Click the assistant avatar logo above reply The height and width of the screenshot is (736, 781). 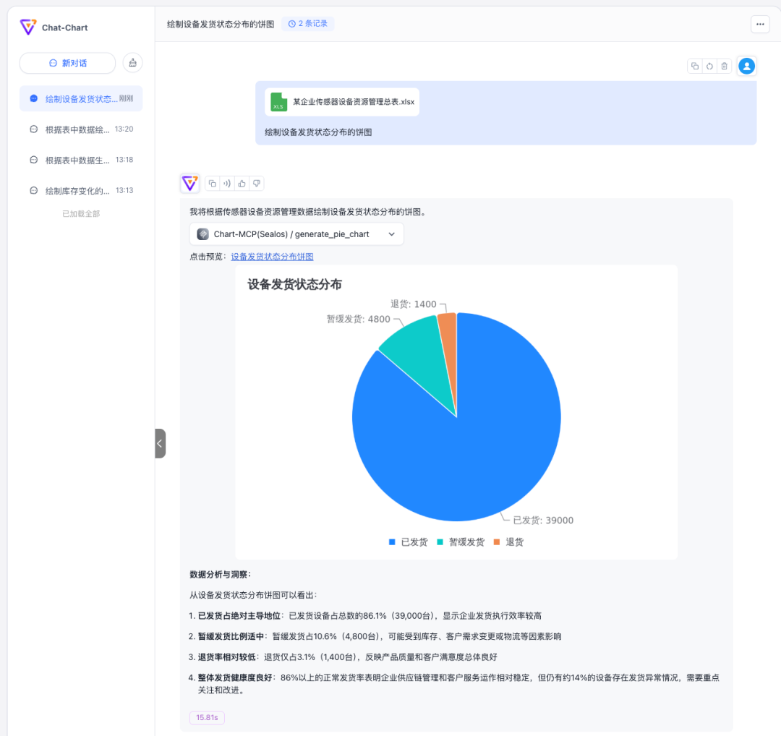(x=189, y=183)
